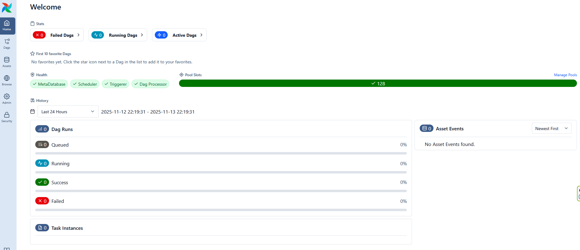580x250 pixels.
Task: Open the Security lock menu
Action: pyautogui.click(x=7, y=117)
